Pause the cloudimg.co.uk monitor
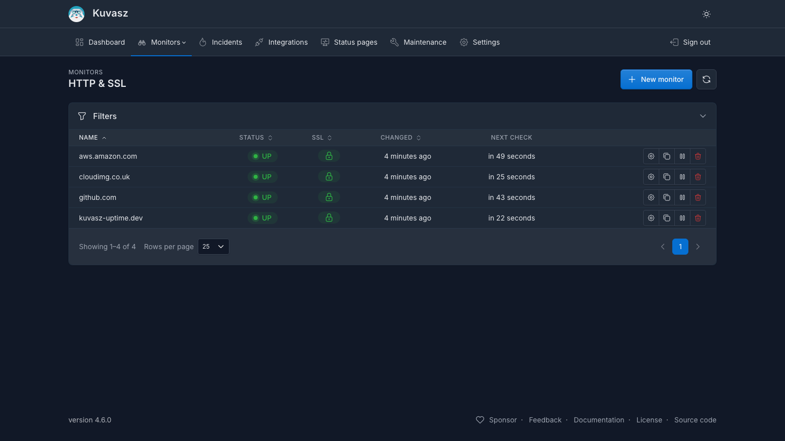Screen dimensions: 785x441 click(x=682, y=177)
